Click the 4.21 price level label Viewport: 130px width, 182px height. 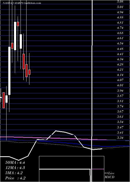(120, 70)
